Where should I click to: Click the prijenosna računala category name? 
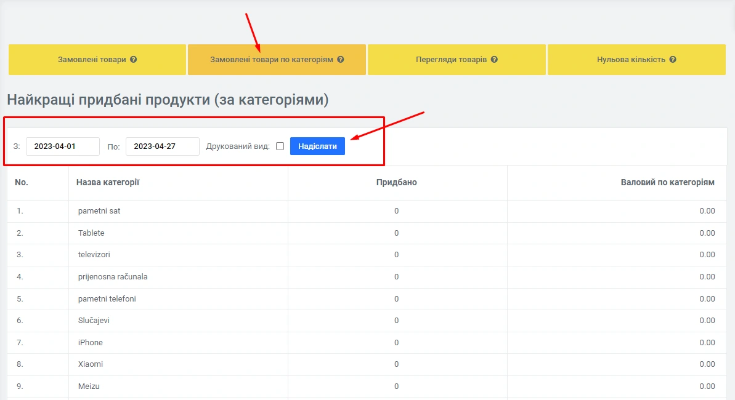tap(113, 277)
